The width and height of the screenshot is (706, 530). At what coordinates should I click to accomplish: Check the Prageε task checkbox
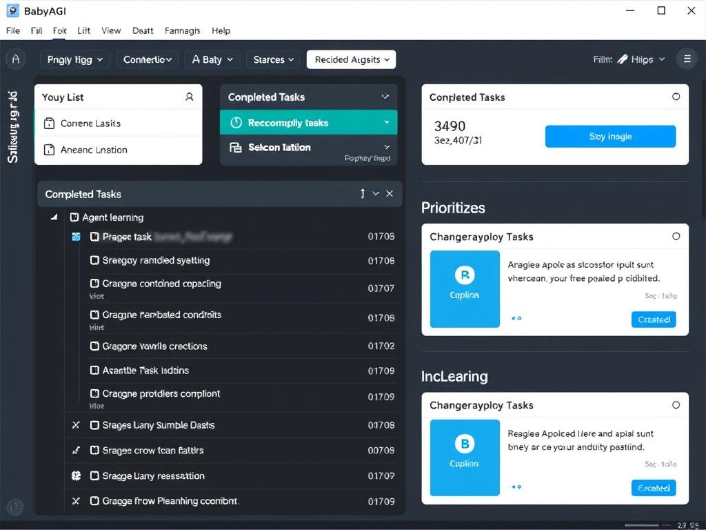[x=94, y=237]
